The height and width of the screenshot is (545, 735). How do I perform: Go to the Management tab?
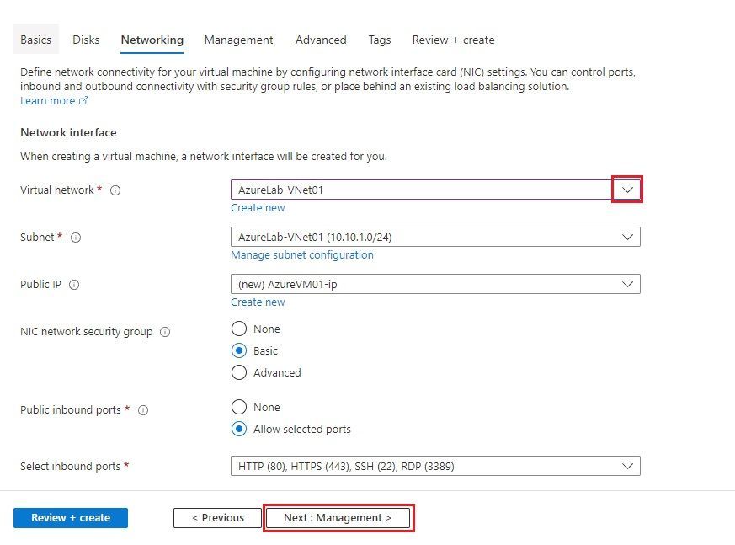tap(238, 40)
